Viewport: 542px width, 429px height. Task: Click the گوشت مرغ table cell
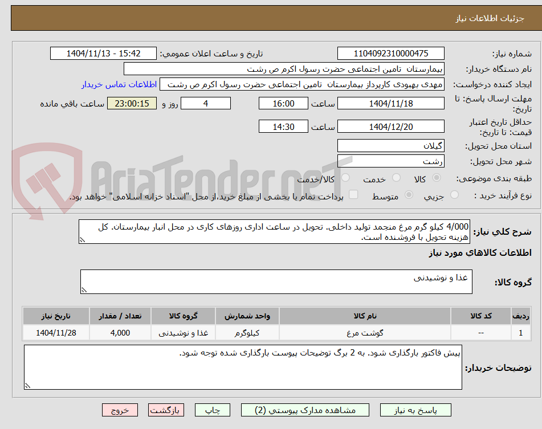coord(365,333)
